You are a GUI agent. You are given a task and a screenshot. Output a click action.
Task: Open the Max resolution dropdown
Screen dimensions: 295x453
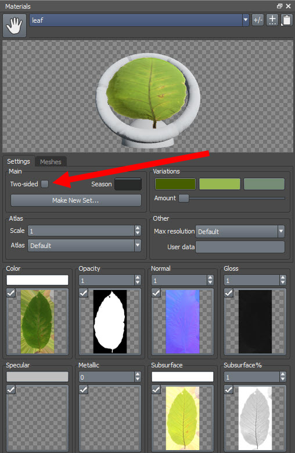pyautogui.click(x=240, y=232)
